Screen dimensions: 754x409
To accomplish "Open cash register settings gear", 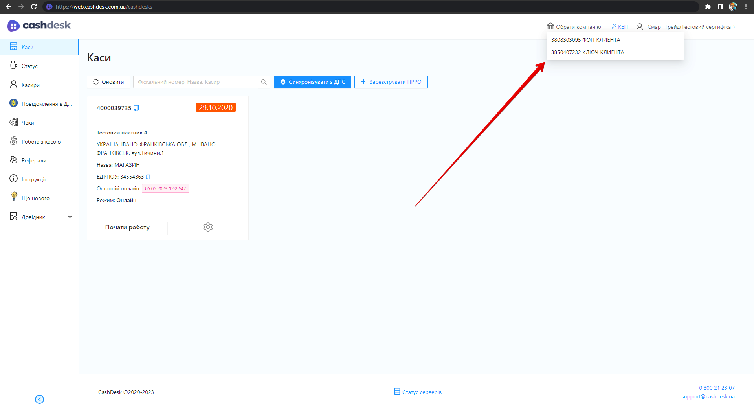I will click(208, 227).
